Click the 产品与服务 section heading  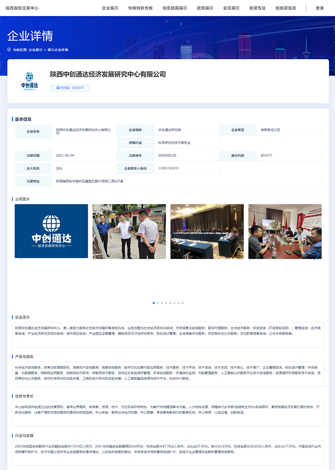24,357
